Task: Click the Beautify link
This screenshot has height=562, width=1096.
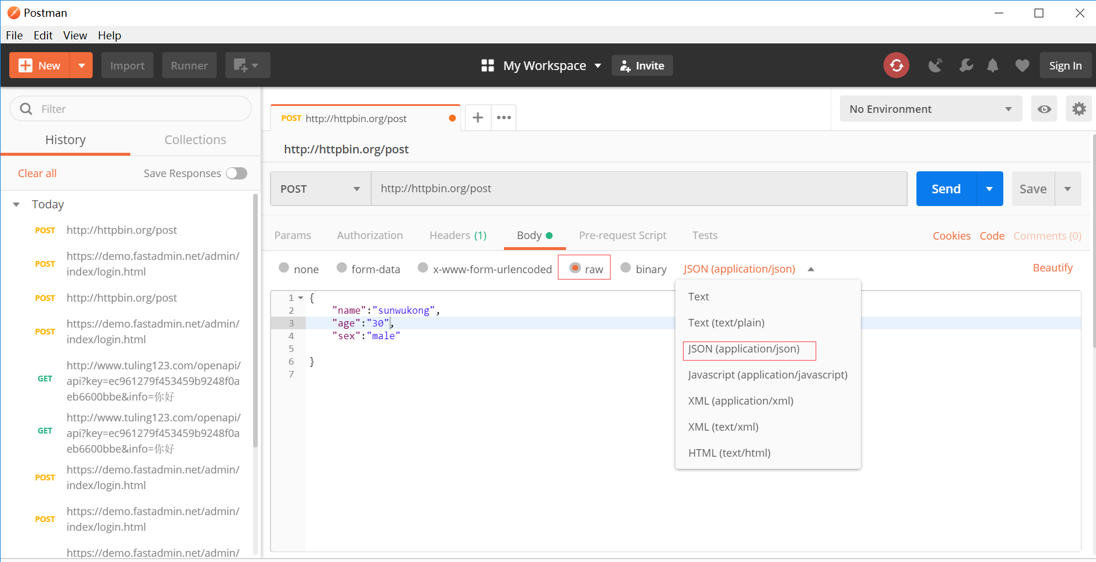Action: (1053, 267)
